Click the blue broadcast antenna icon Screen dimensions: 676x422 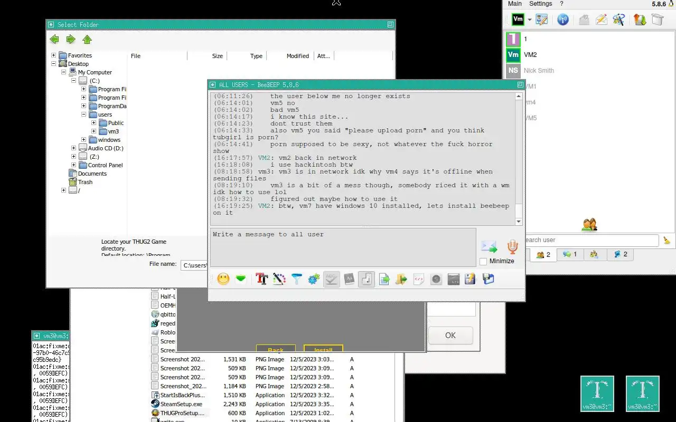click(x=563, y=20)
